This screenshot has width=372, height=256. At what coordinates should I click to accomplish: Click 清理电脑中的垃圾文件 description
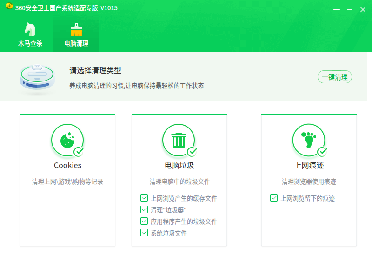tap(179, 182)
